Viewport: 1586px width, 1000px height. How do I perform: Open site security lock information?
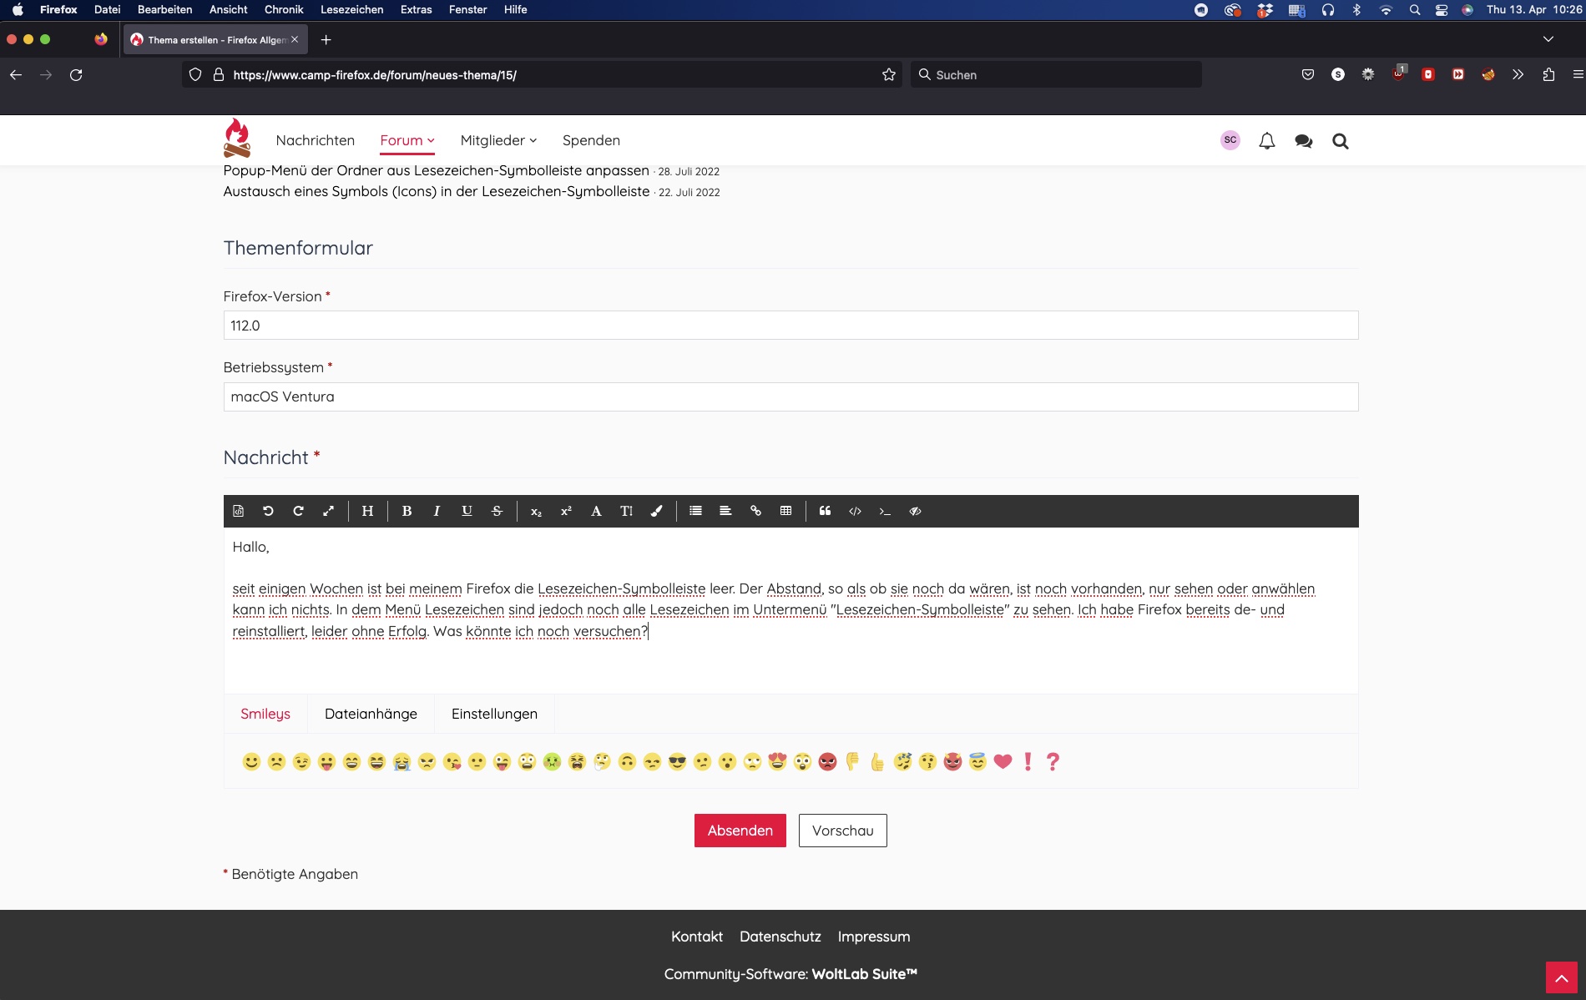tap(219, 75)
